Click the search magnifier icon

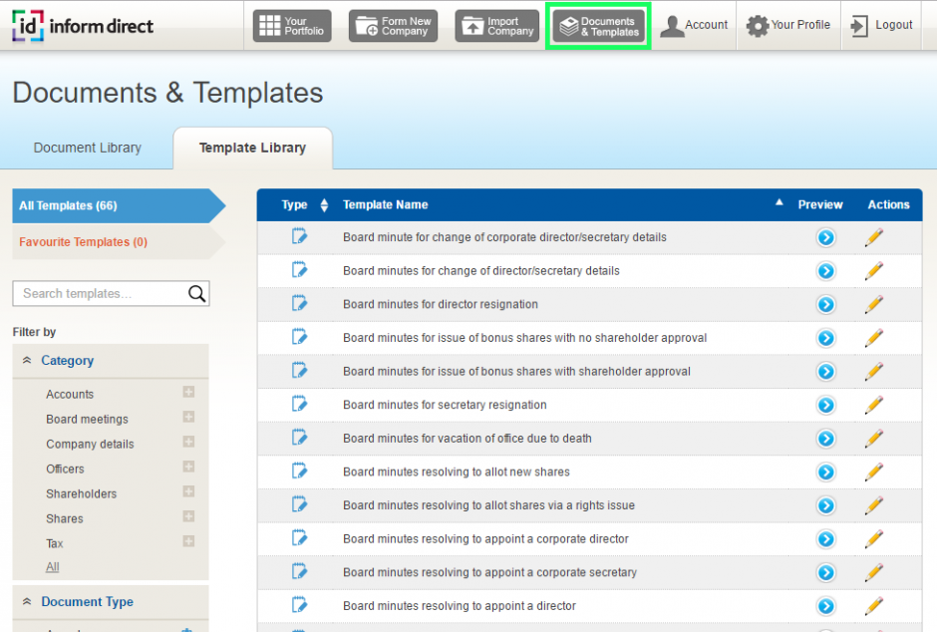tap(197, 293)
